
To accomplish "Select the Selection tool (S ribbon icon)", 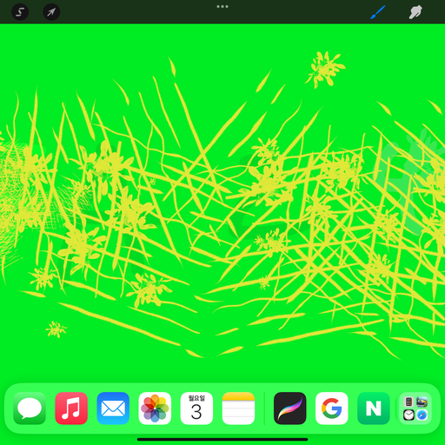I will (20, 12).
